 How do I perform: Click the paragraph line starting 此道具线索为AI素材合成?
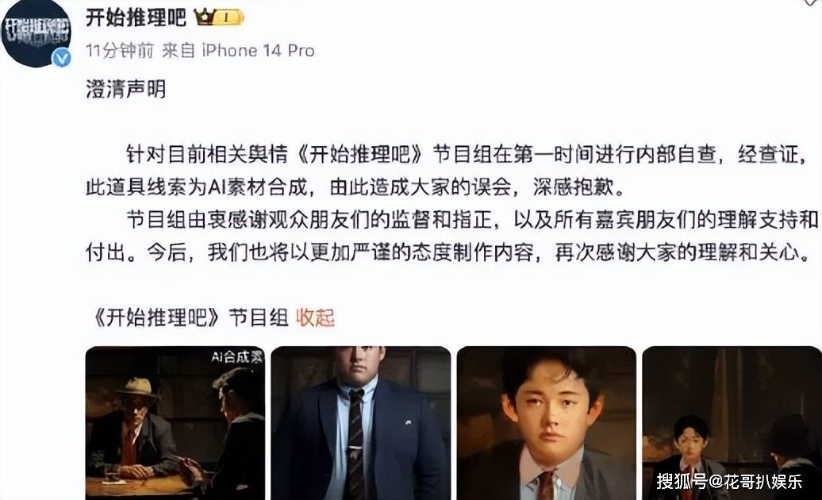355,187
